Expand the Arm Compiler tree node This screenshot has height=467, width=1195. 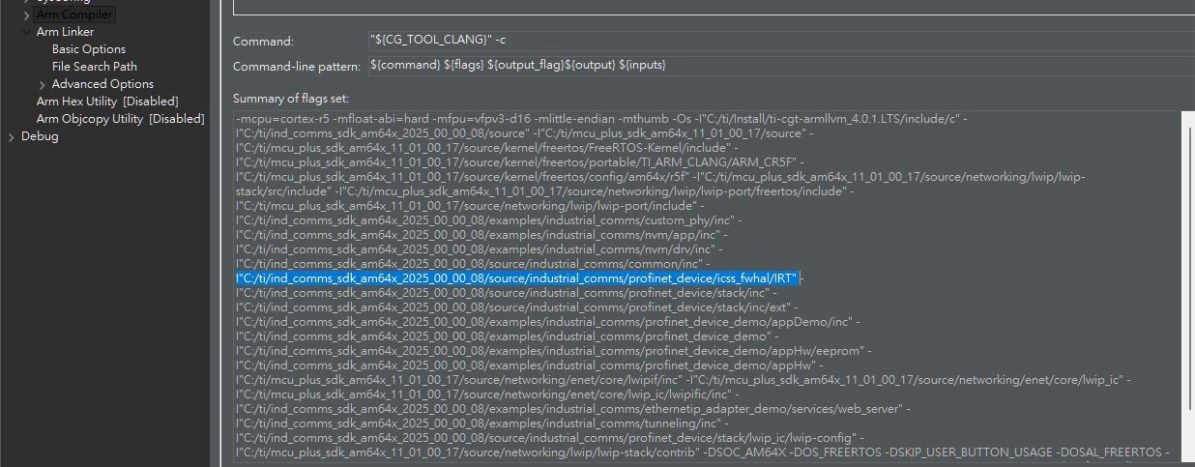tap(26, 15)
